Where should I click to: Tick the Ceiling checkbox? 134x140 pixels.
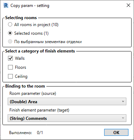pos(10,76)
